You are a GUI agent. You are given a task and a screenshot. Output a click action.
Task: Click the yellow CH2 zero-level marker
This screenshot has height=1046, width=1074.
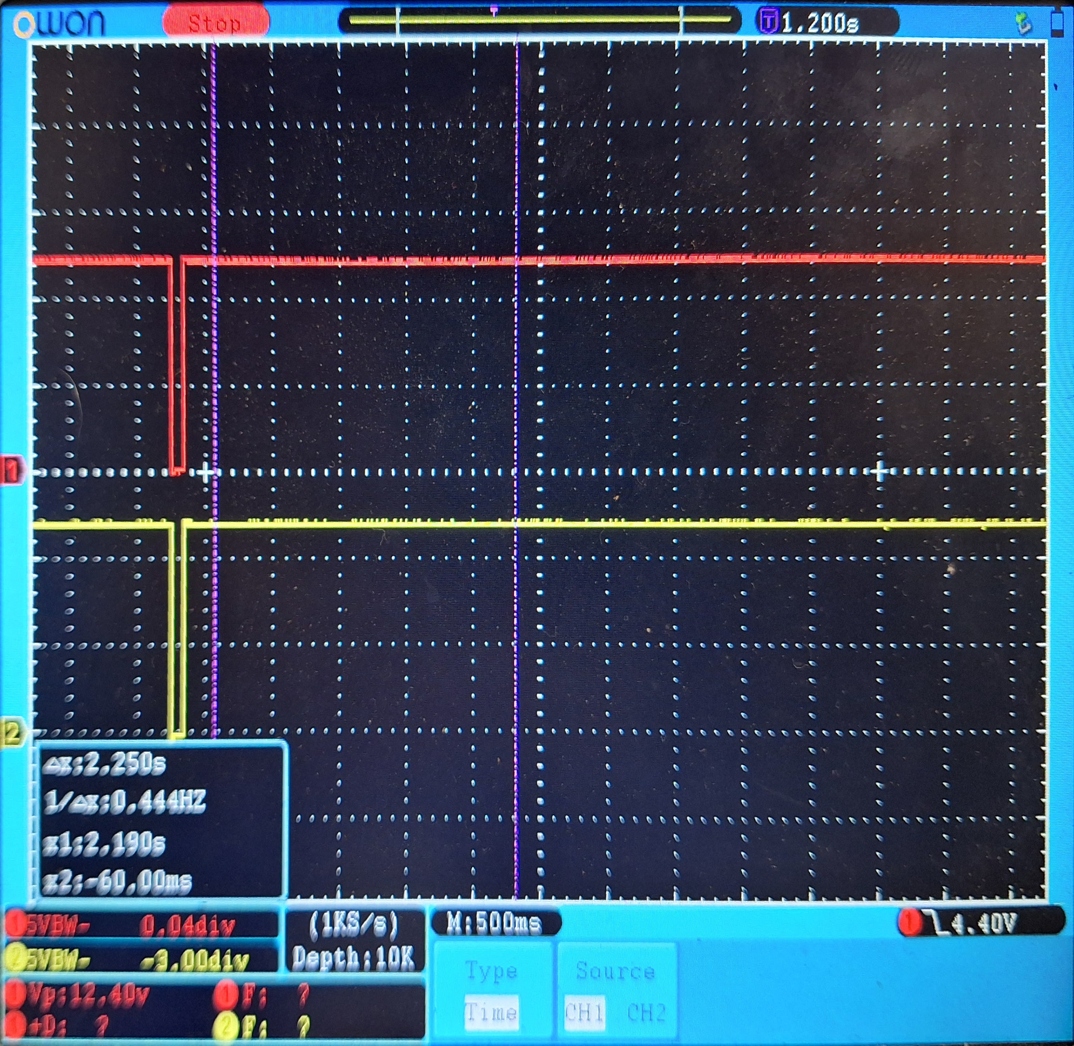point(12,732)
